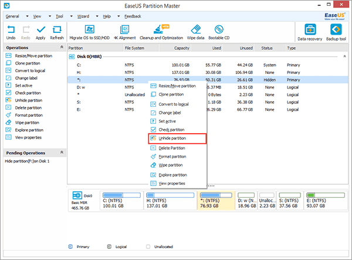The width and height of the screenshot is (352, 260).
Task: Choose Format partition in Operations panel
Action: tap(24, 115)
